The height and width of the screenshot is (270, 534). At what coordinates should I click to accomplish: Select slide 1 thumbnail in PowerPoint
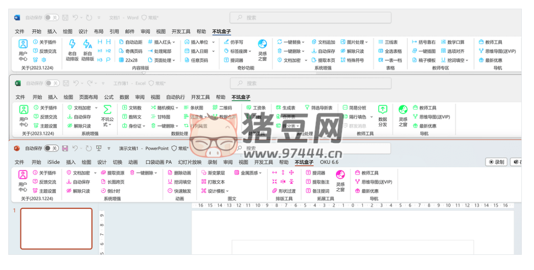(x=56, y=228)
